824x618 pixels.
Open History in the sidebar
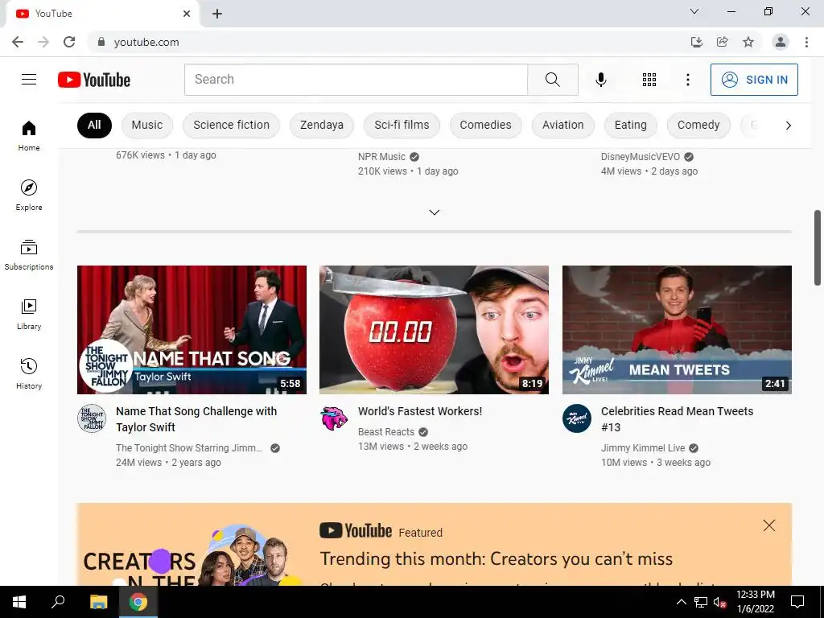[29, 373]
